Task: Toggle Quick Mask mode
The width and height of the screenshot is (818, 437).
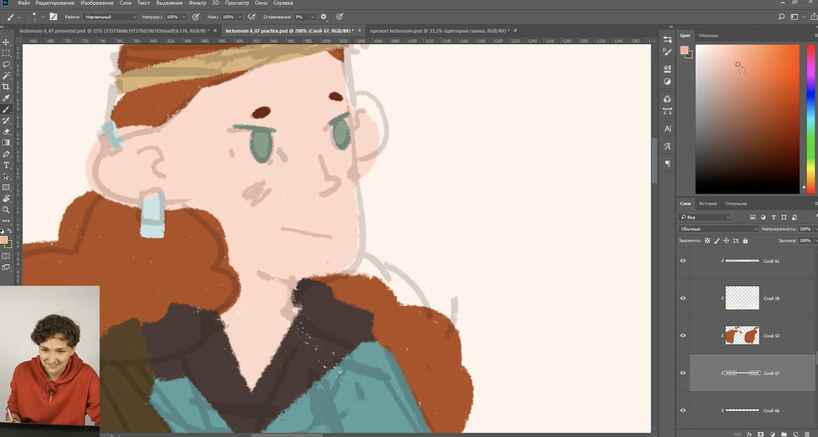Action: (x=7, y=256)
